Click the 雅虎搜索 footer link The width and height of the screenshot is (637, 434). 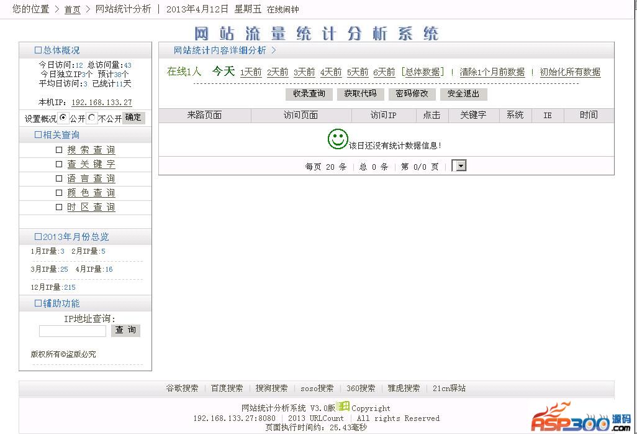(404, 389)
